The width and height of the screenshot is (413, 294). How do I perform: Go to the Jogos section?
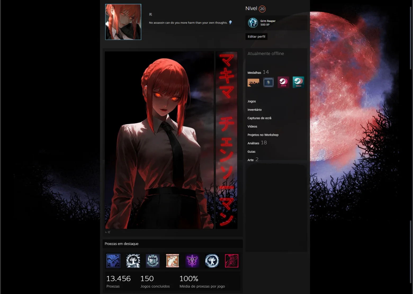(x=252, y=101)
